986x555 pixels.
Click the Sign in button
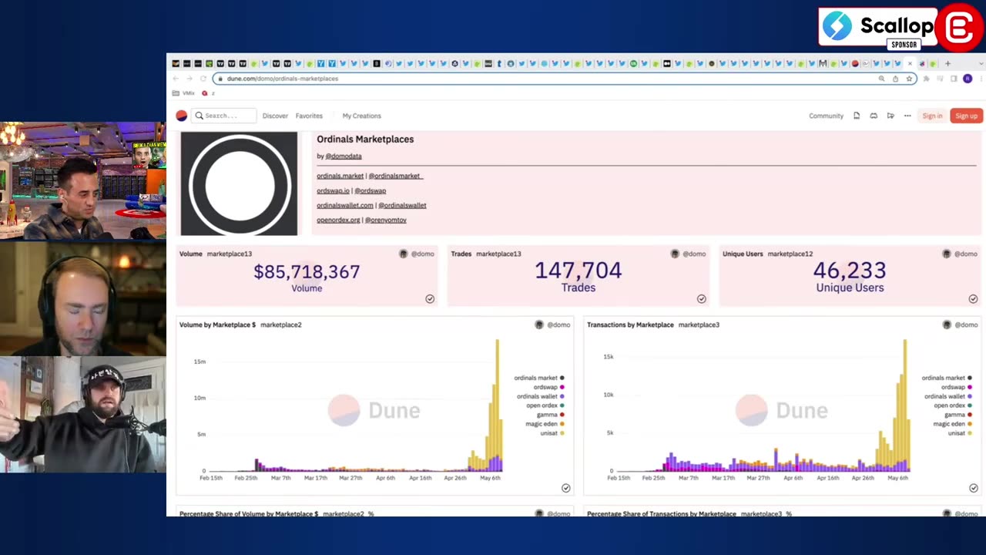click(x=932, y=116)
